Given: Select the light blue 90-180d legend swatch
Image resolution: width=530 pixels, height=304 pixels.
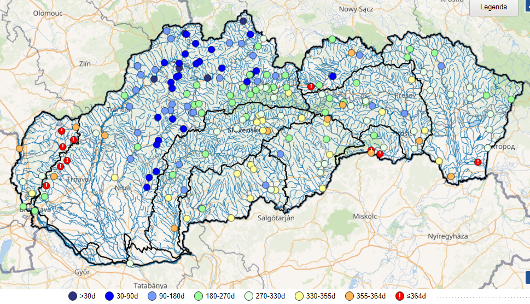Looking at the screenshot, I should pyautogui.click(x=153, y=296).
